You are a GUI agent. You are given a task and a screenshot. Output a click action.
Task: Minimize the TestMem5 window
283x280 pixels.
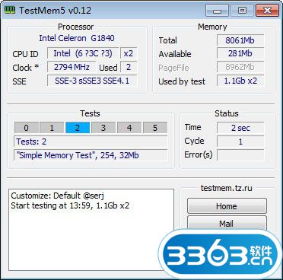pos(217,11)
